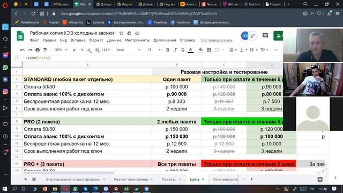The width and height of the screenshot is (343, 193).
Task: Go back in the browser
Action: tap(16, 13)
